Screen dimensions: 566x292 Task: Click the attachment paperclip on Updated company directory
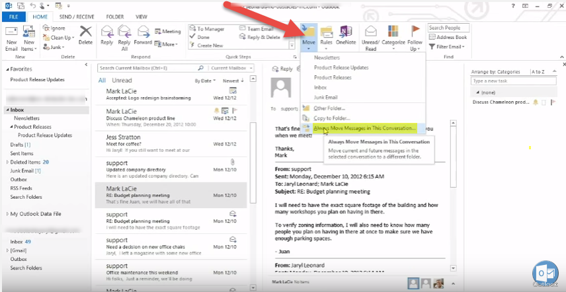click(233, 162)
